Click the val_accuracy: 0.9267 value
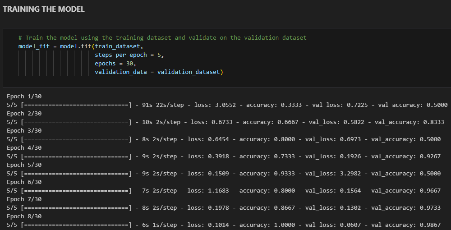Image resolution: width=451 pixels, height=230 pixels. [406, 156]
